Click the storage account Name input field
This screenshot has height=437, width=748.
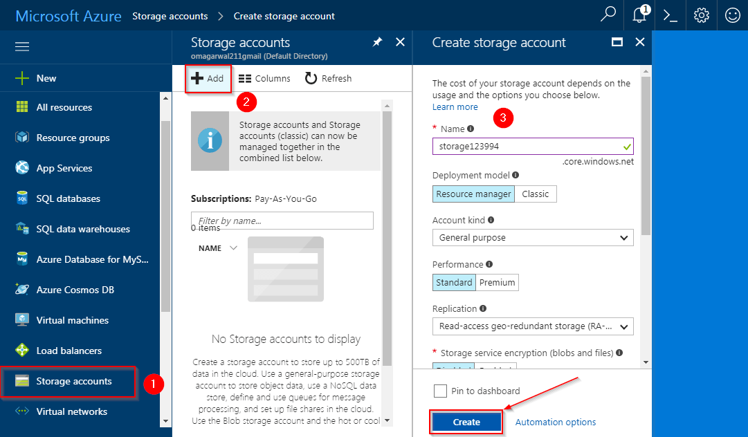(x=533, y=147)
